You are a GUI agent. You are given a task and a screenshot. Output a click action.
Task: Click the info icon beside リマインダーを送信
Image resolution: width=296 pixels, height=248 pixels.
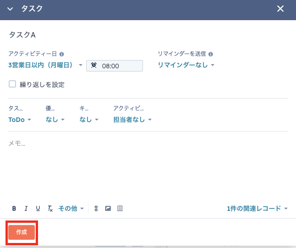tap(211, 54)
